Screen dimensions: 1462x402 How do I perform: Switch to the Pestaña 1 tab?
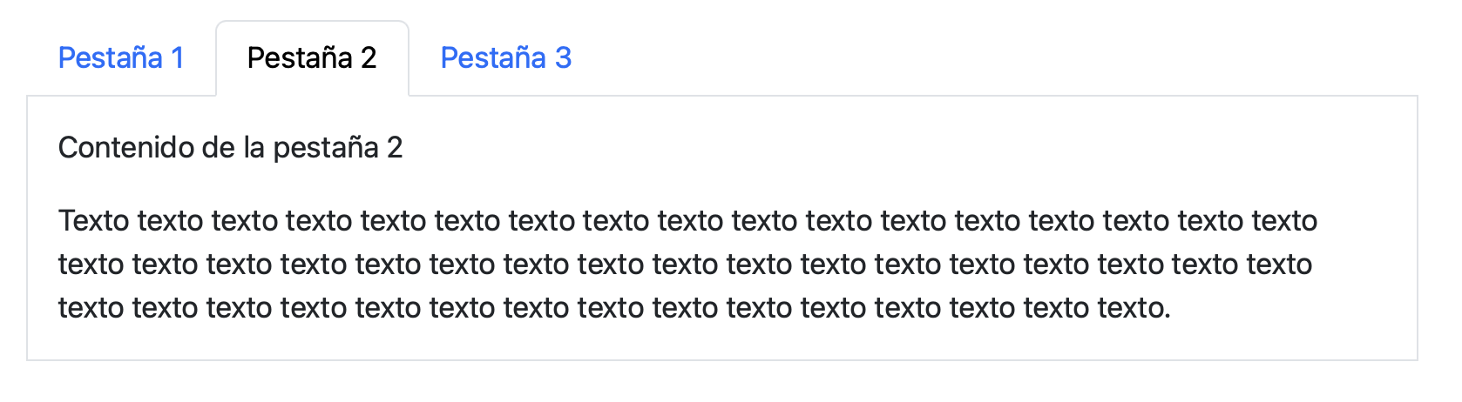pyautogui.click(x=121, y=58)
